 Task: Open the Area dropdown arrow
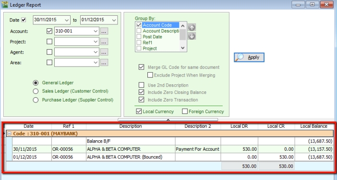click(x=96, y=63)
